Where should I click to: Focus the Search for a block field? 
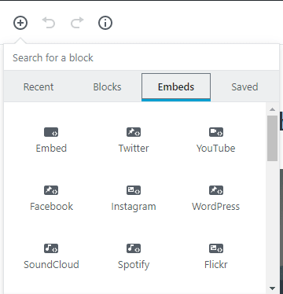(141, 57)
